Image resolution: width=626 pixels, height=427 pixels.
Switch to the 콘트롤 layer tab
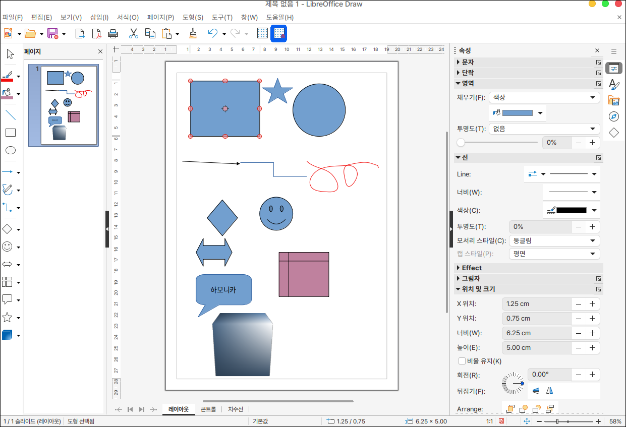pyautogui.click(x=208, y=409)
